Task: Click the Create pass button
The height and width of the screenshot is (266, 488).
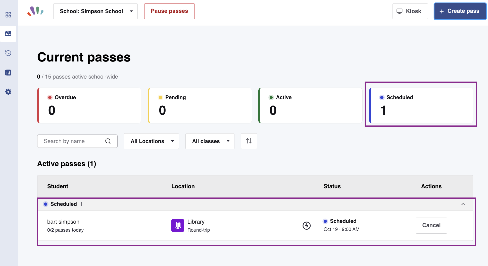Action: (460, 11)
